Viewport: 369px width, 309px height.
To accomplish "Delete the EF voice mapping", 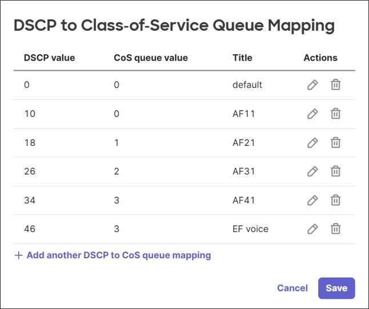I will [x=336, y=229].
